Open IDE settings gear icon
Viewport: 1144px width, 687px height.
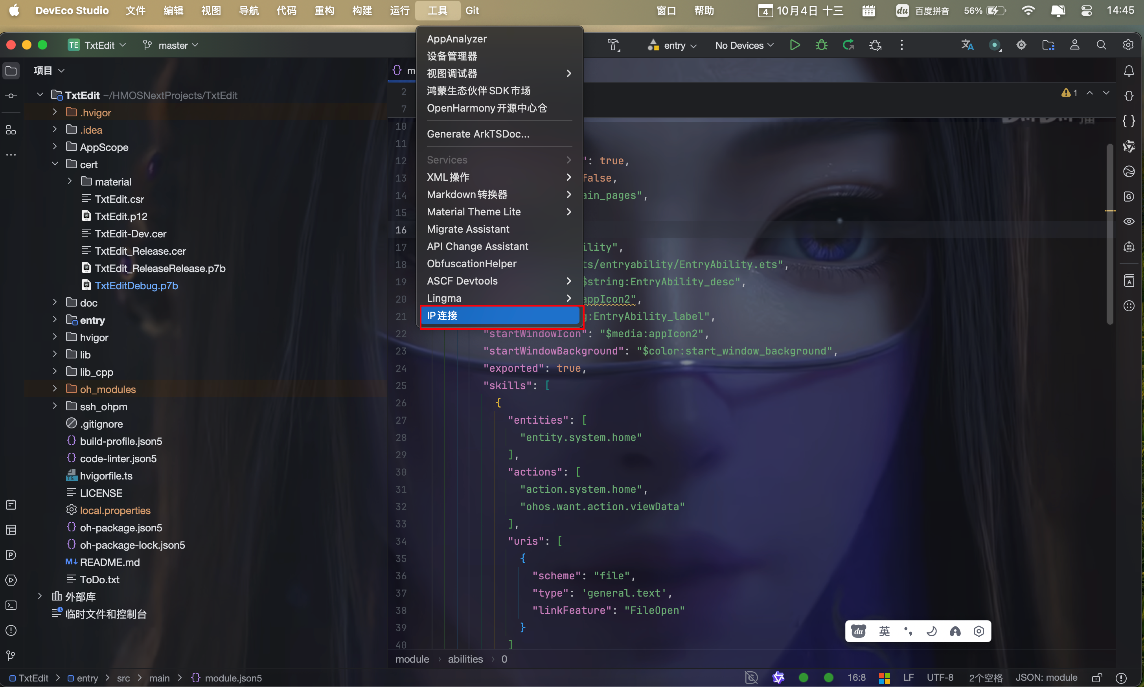[x=1128, y=45]
